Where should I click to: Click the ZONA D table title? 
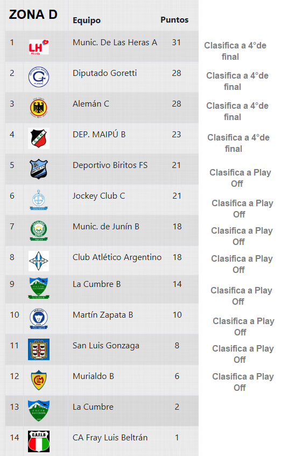[x=33, y=15]
